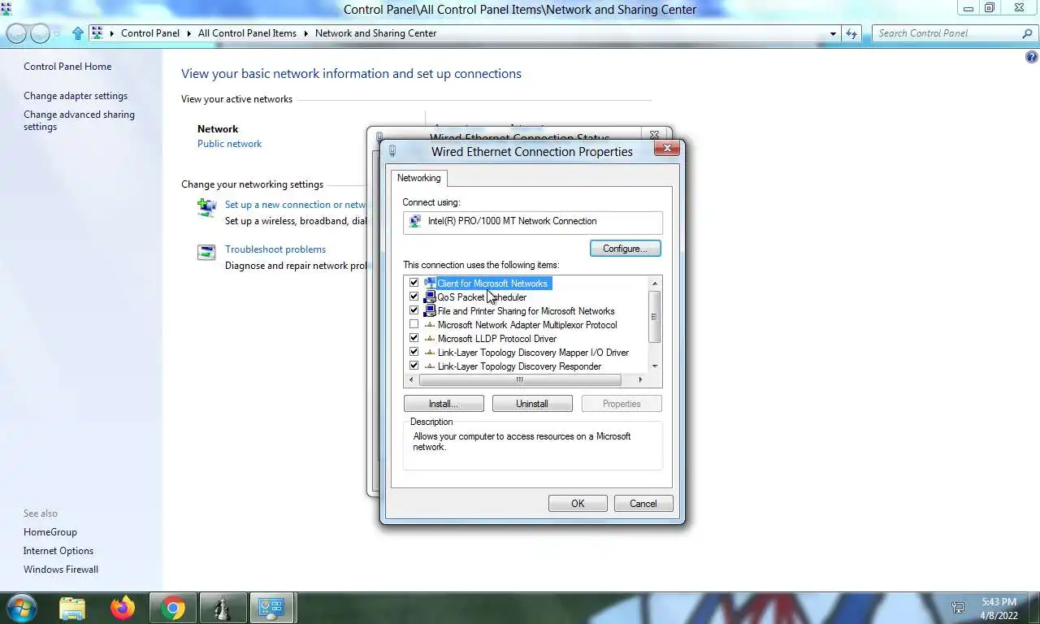Open the HomeGroup link
Image resolution: width=1040 pixels, height=624 pixels.
[x=50, y=532]
